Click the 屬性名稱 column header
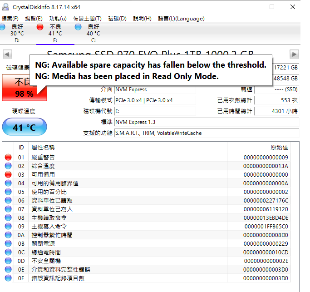Image resolution: width=310 pixels, height=292 pixels. pyautogui.click(x=43, y=148)
